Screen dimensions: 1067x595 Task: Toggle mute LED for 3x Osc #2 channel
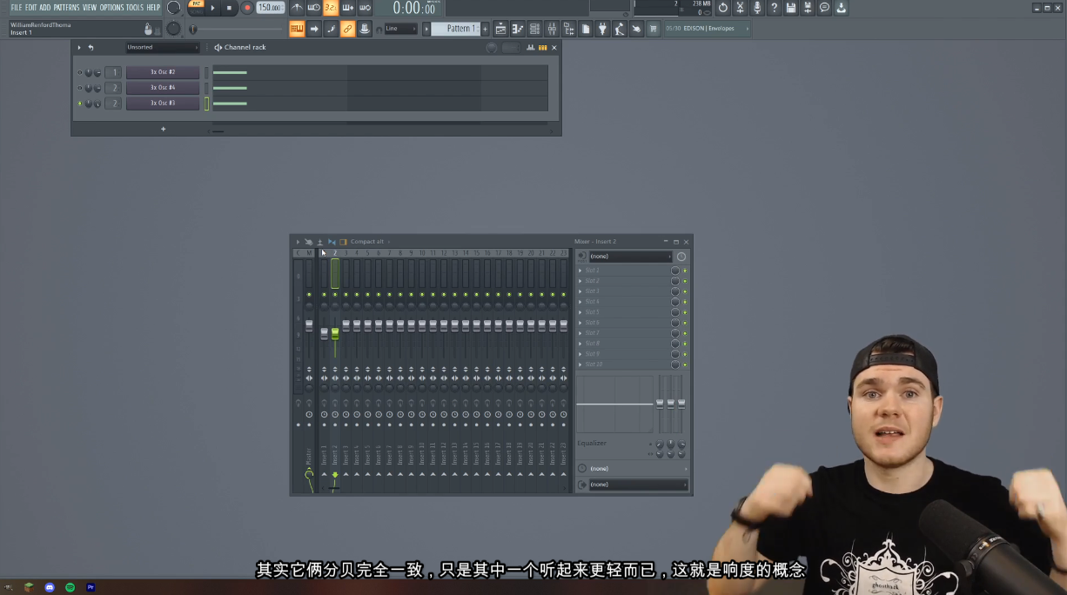[x=79, y=73]
